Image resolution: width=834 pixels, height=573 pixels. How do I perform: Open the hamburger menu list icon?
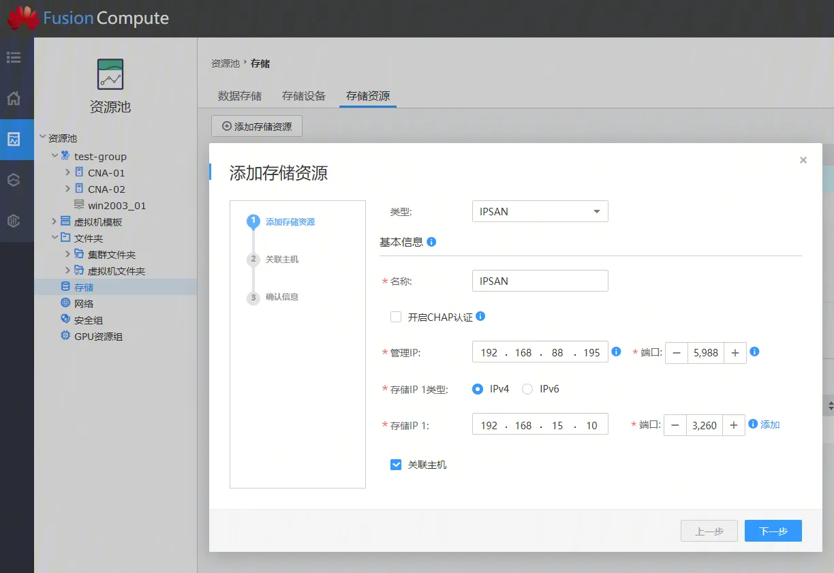coord(14,57)
